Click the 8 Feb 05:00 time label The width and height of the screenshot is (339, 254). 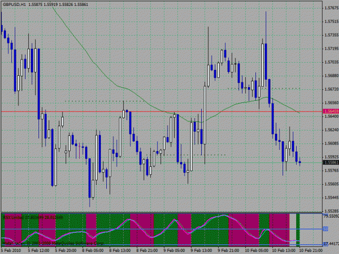(93, 250)
